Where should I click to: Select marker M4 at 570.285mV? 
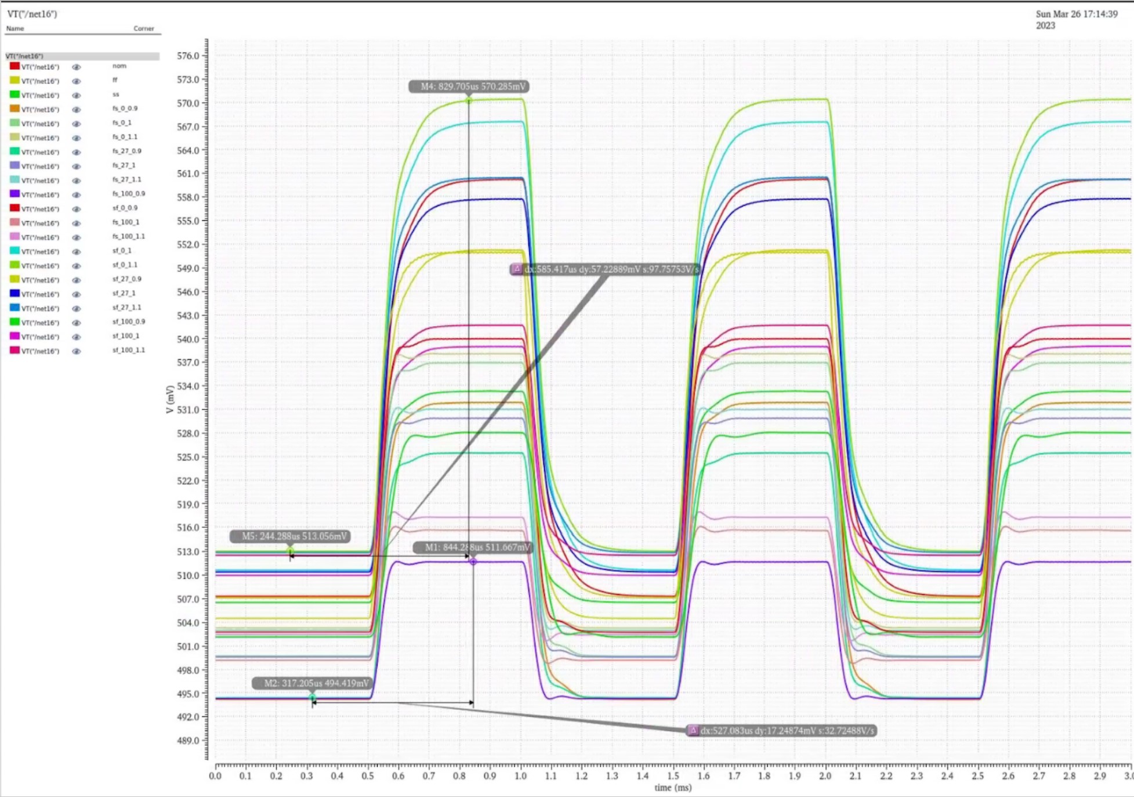point(469,100)
